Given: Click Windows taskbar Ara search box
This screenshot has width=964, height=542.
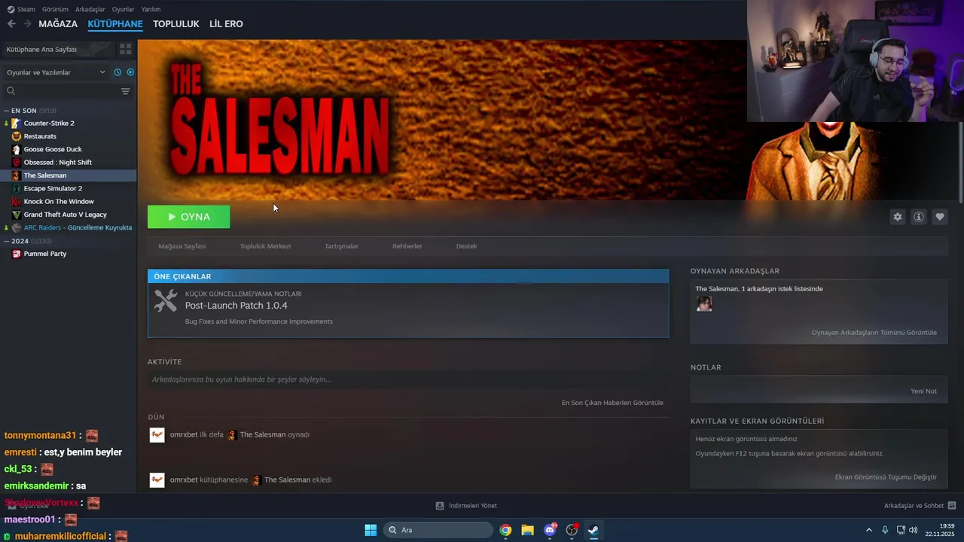Looking at the screenshot, I should pos(438,530).
